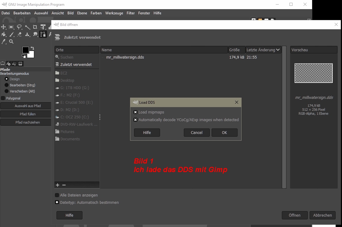Open the Farben menu

[x=96, y=13]
